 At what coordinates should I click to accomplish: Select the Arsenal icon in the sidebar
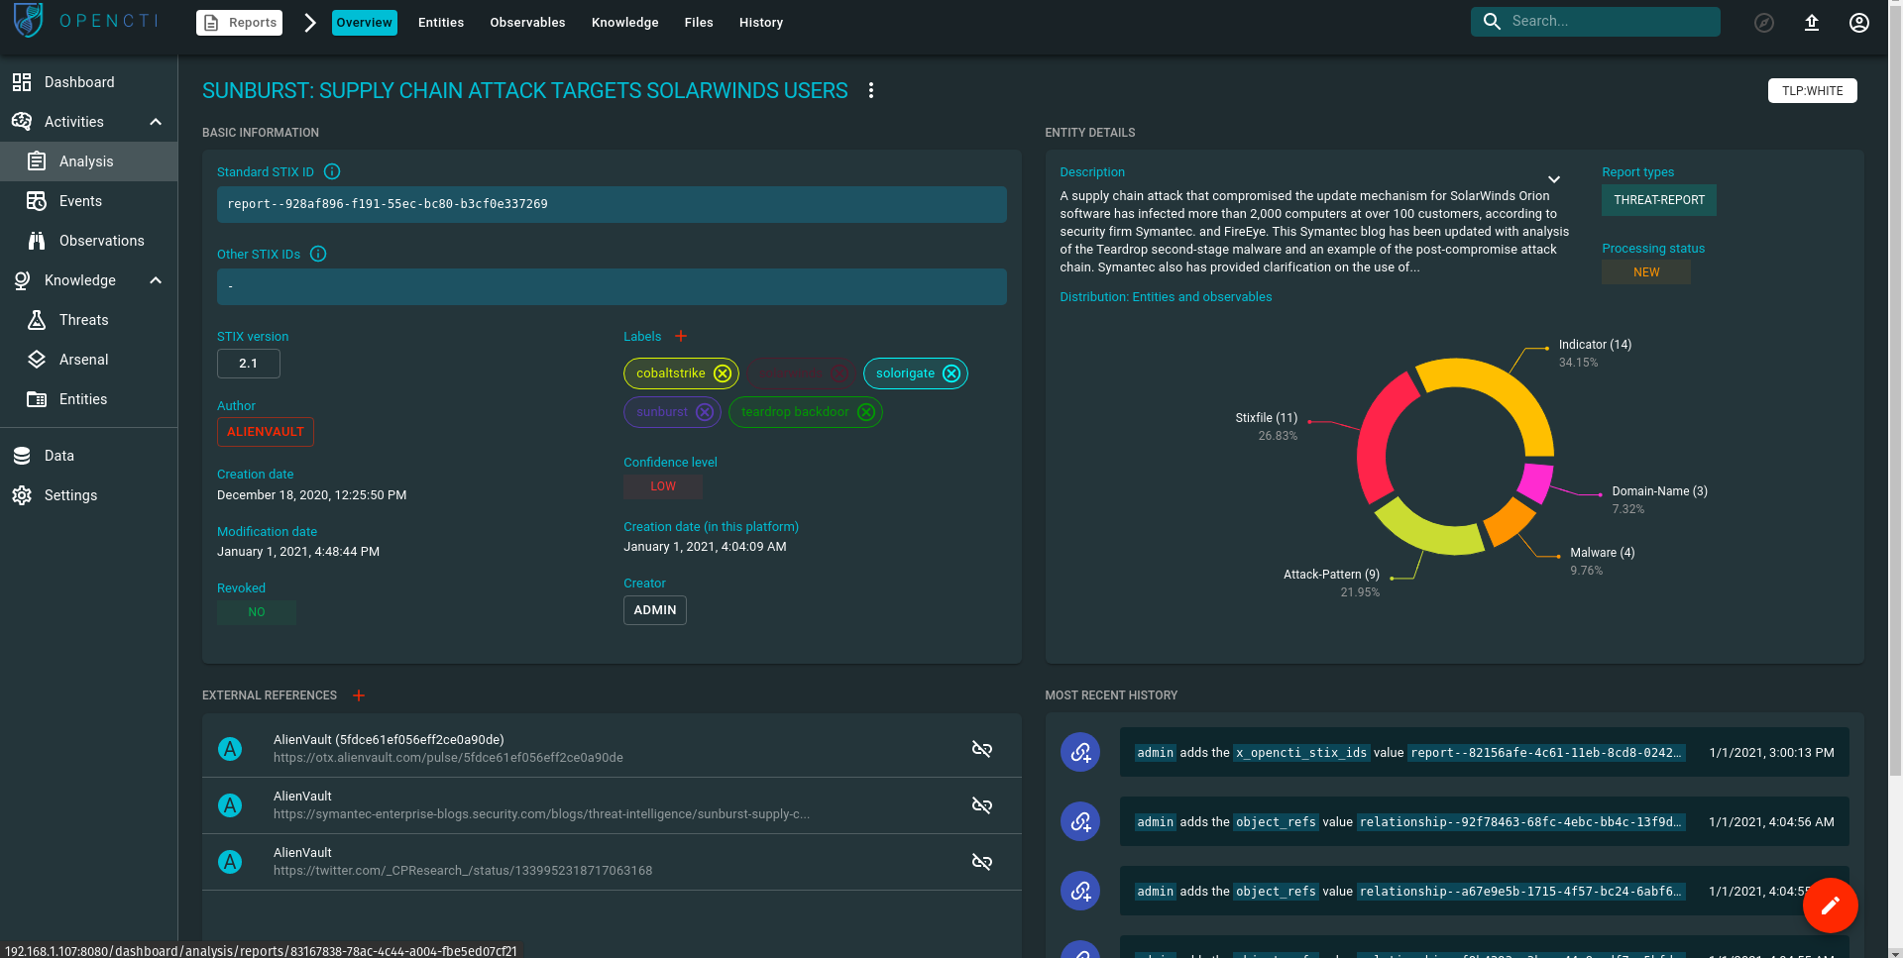pyautogui.click(x=36, y=359)
